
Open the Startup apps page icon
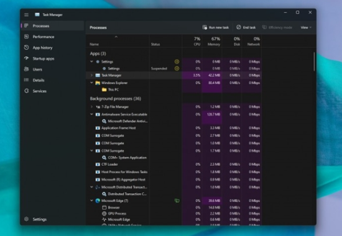coord(26,58)
